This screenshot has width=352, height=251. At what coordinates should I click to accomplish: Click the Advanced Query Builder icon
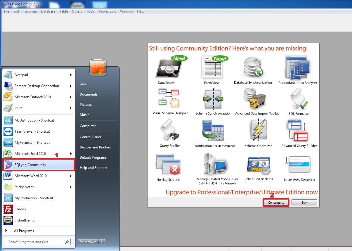298,131
